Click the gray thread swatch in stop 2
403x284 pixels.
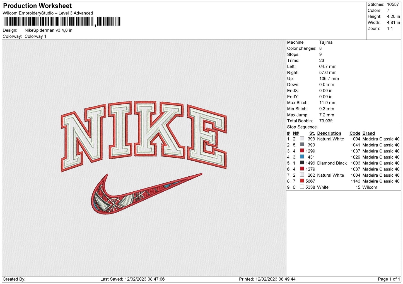coord(302,145)
